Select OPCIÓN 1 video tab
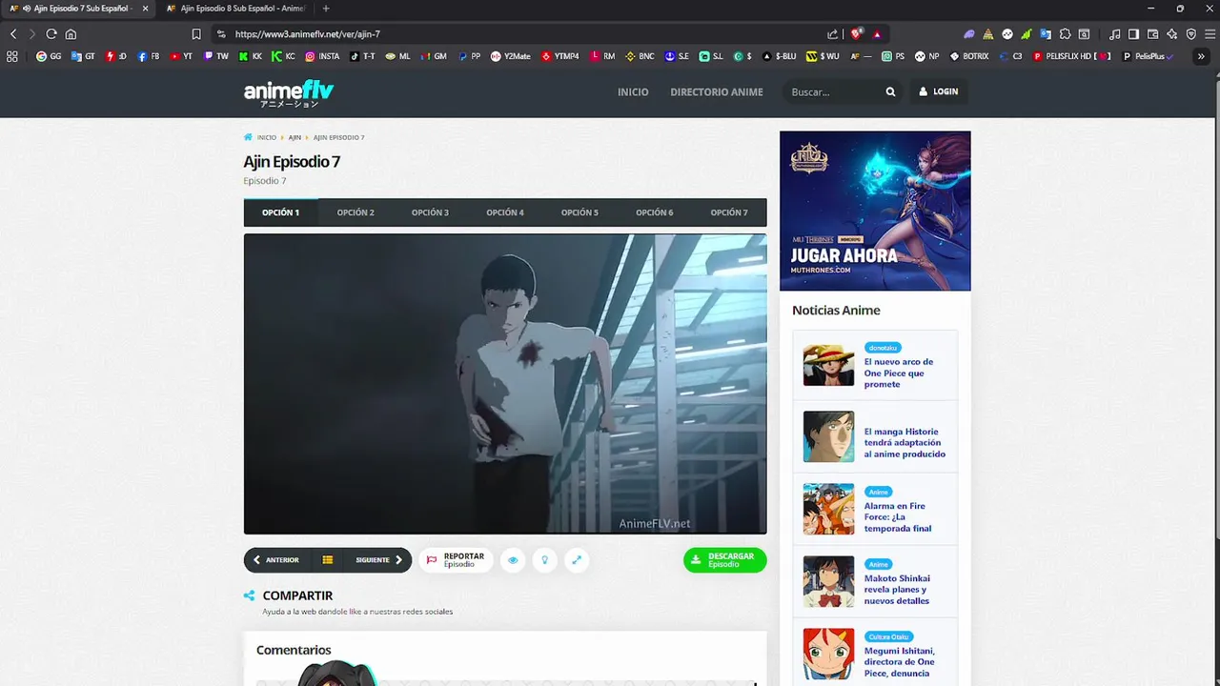1220x686 pixels. (281, 212)
